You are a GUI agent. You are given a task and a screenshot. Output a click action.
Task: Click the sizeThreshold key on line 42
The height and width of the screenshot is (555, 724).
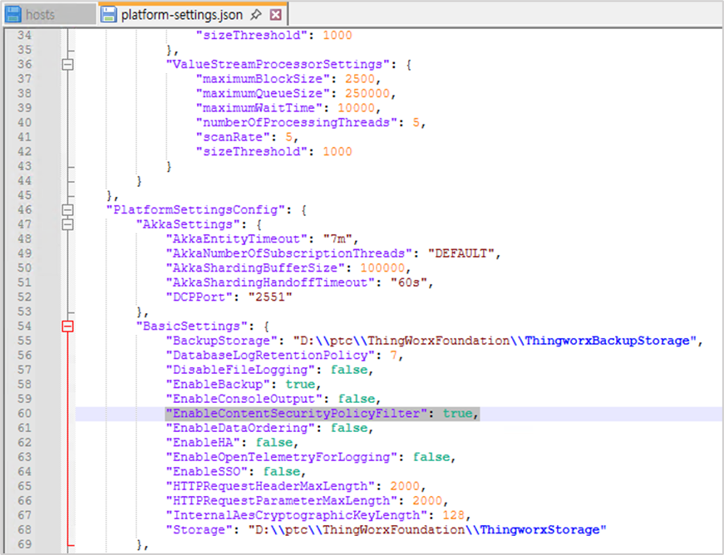[x=252, y=152]
